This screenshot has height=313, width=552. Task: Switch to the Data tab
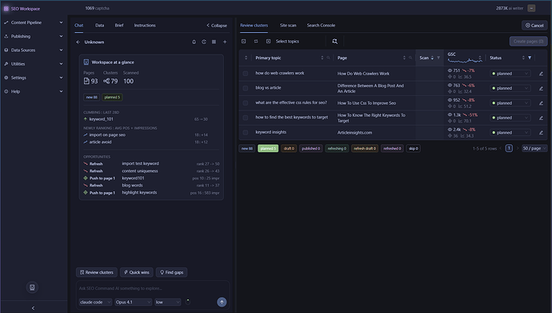(100, 26)
